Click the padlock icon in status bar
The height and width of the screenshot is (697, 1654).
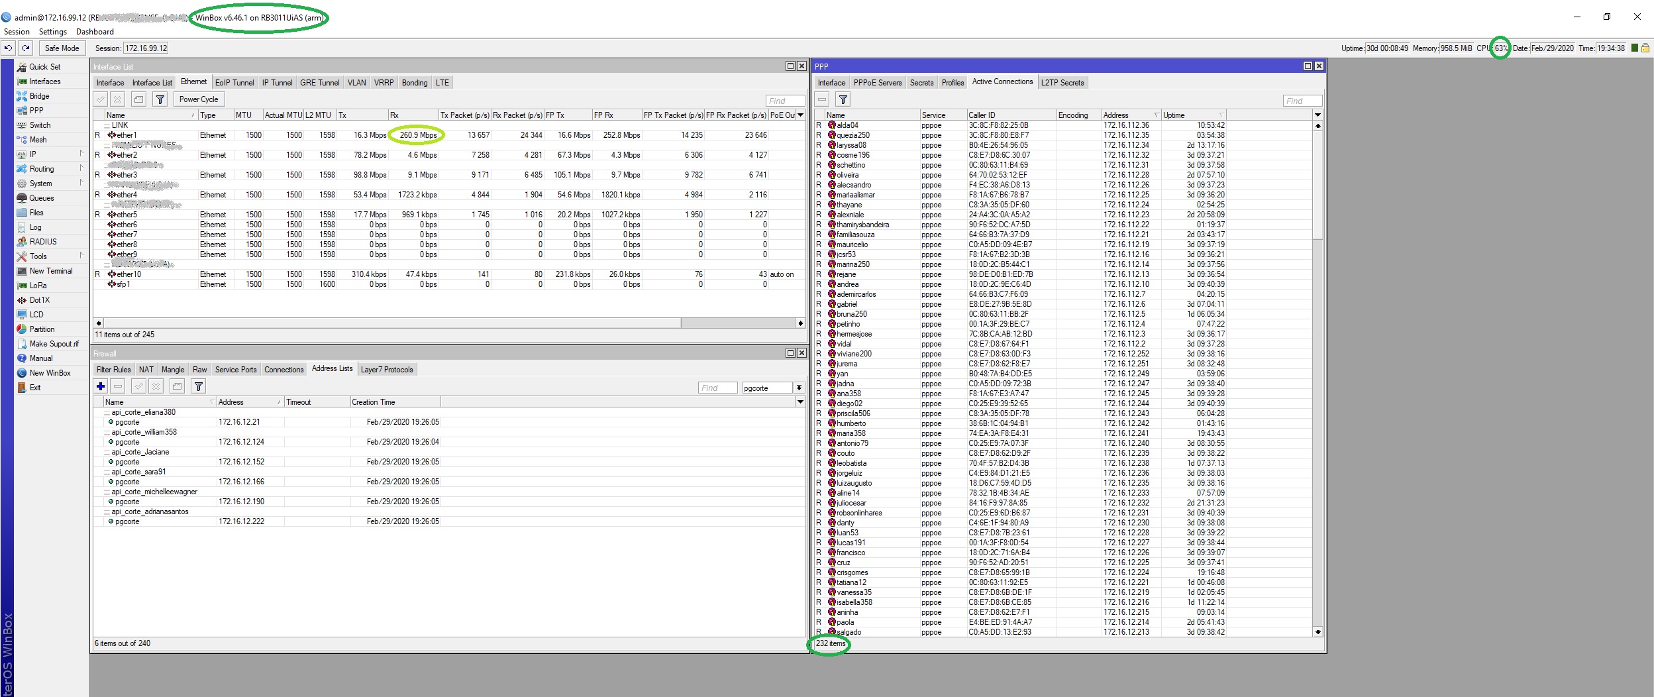(x=1645, y=48)
